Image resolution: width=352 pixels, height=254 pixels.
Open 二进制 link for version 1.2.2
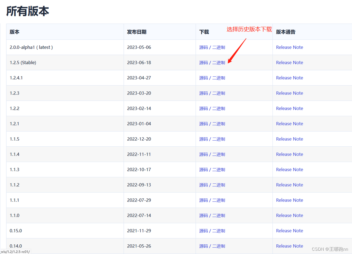[219, 108]
